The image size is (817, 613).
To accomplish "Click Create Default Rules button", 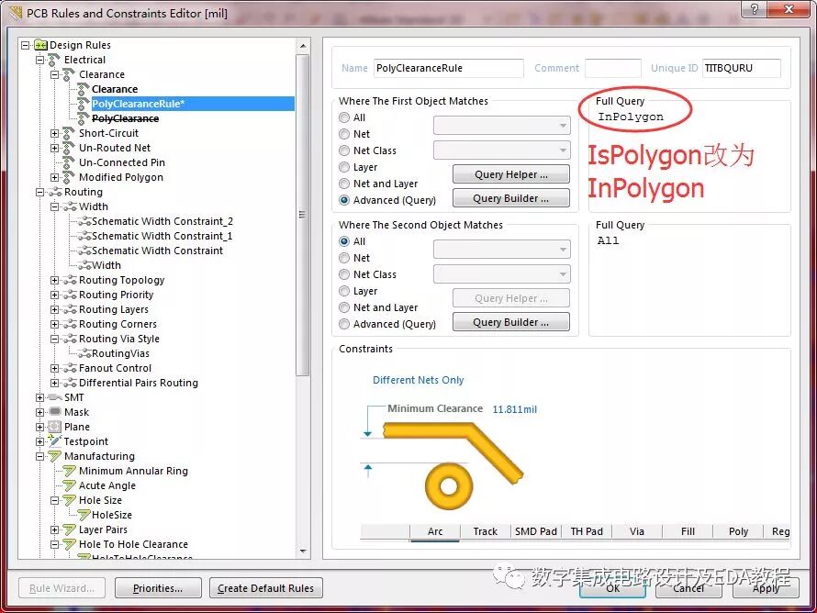I will pyautogui.click(x=265, y=588).
